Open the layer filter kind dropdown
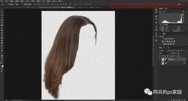 pos(163,51)
